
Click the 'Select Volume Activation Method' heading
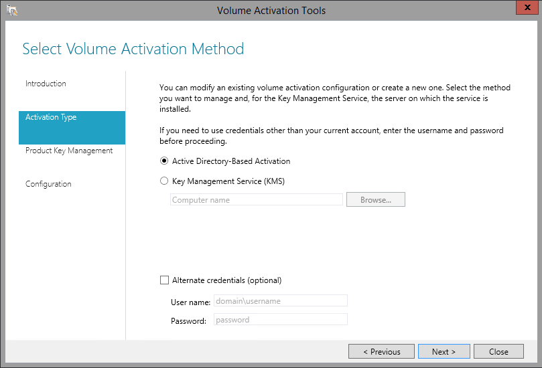click(x=133, y=49)
